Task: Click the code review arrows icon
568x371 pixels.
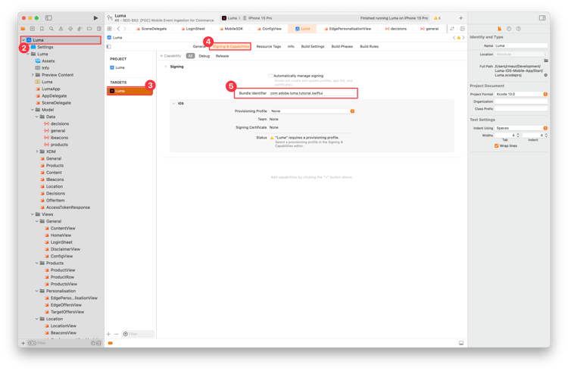Action: (x=452, y=29)
